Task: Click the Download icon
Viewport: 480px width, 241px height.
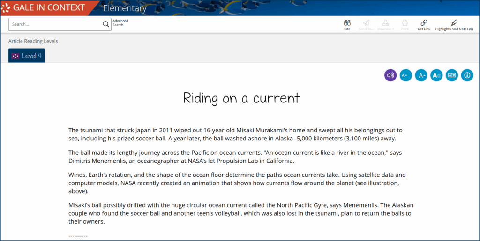Action: (385, 23)
